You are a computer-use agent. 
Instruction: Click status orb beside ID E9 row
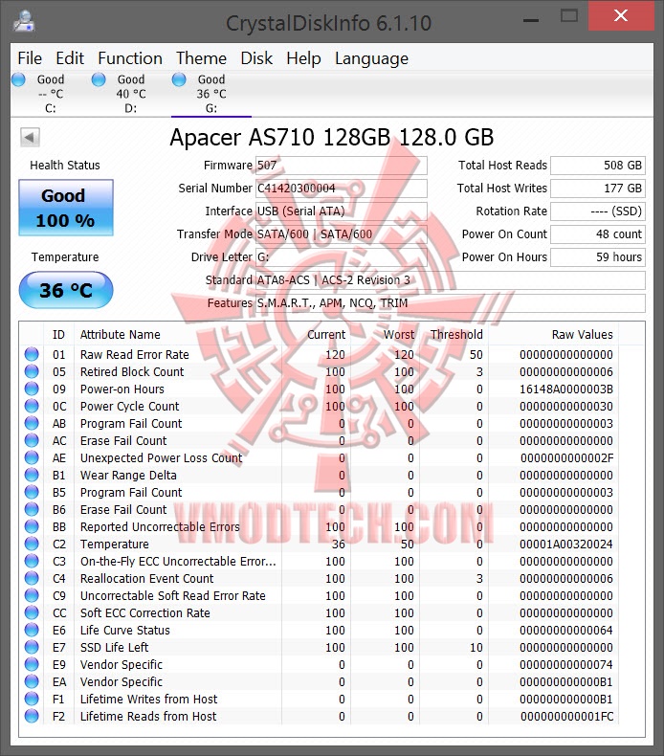(32, 664)
